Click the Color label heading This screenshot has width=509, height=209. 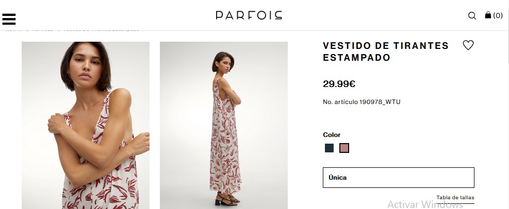click(332, 135)
